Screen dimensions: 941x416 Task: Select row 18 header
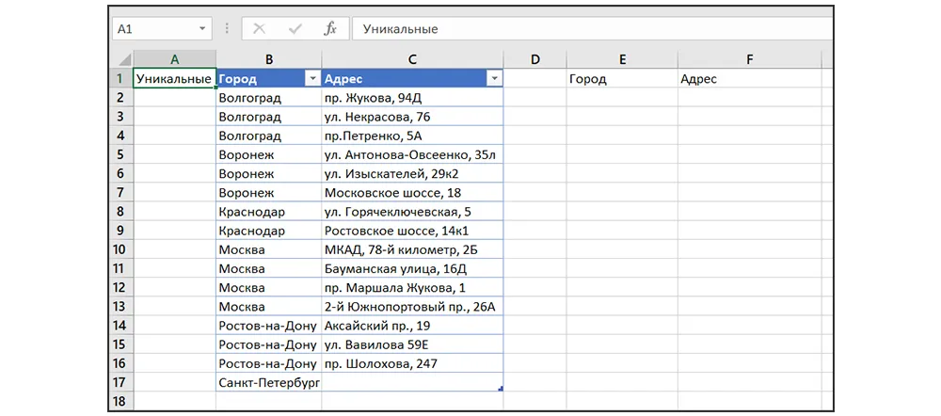point(120,402)
